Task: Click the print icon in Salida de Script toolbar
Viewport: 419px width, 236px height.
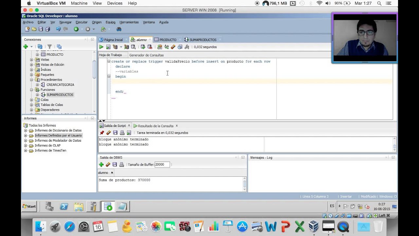Action: point(122,133)
